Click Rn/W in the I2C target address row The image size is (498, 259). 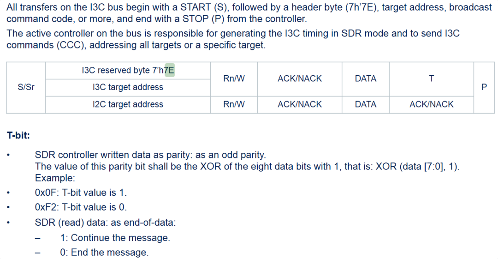click(234, 104)
